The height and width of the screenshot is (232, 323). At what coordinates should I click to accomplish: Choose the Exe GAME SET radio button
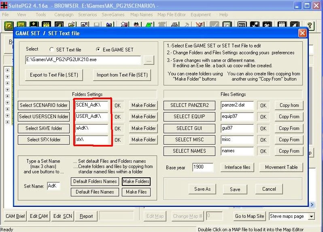[98, 49]
